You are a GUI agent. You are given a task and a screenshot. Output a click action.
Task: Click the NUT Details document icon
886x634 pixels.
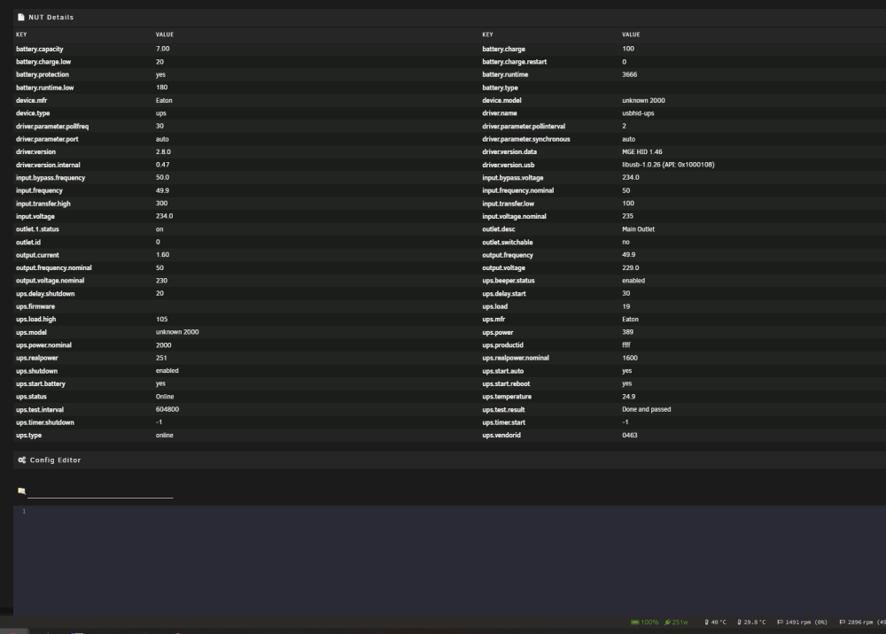pyautogui.click(x=21, y=17)
